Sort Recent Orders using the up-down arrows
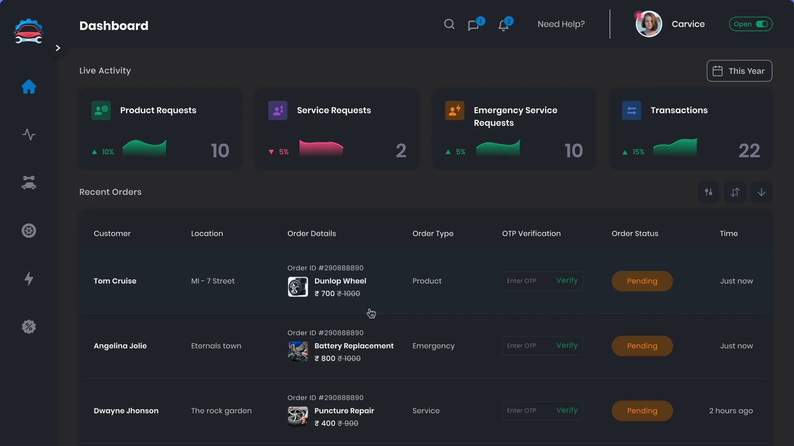 pos(735,192)
